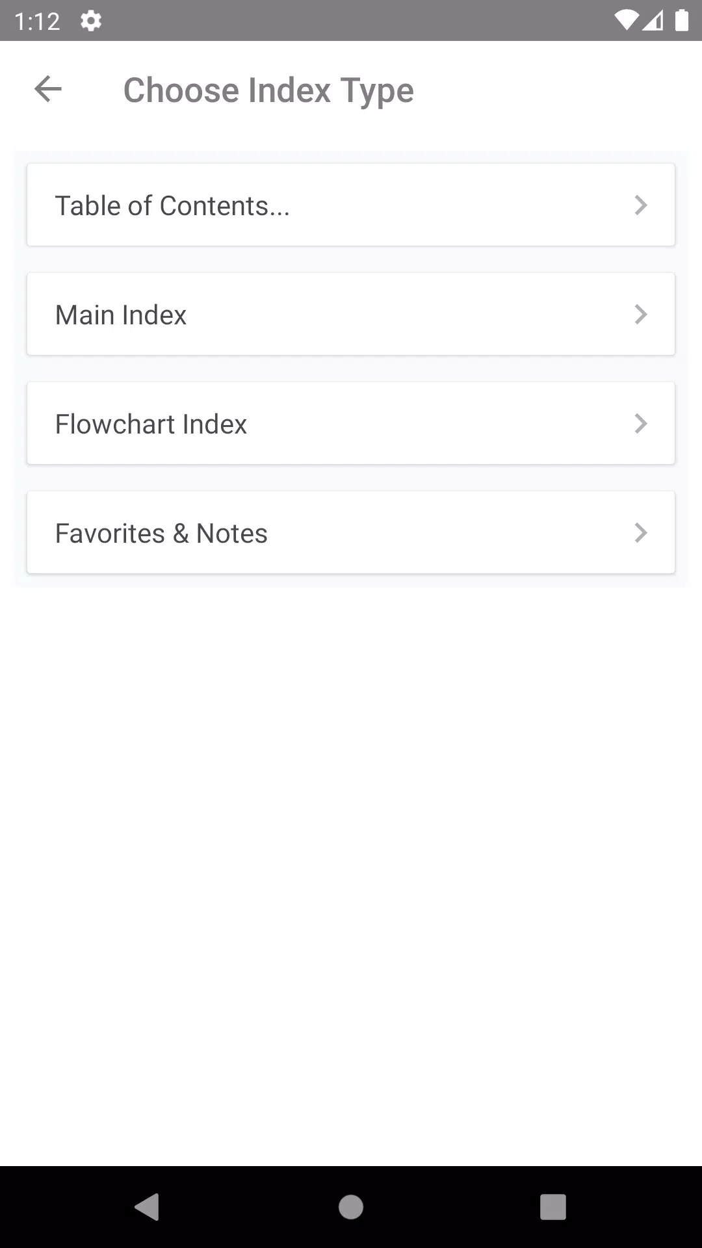The image size is (702, 1248).
Task: Expand Main Index using its chevron
Action: click(640, 315)
